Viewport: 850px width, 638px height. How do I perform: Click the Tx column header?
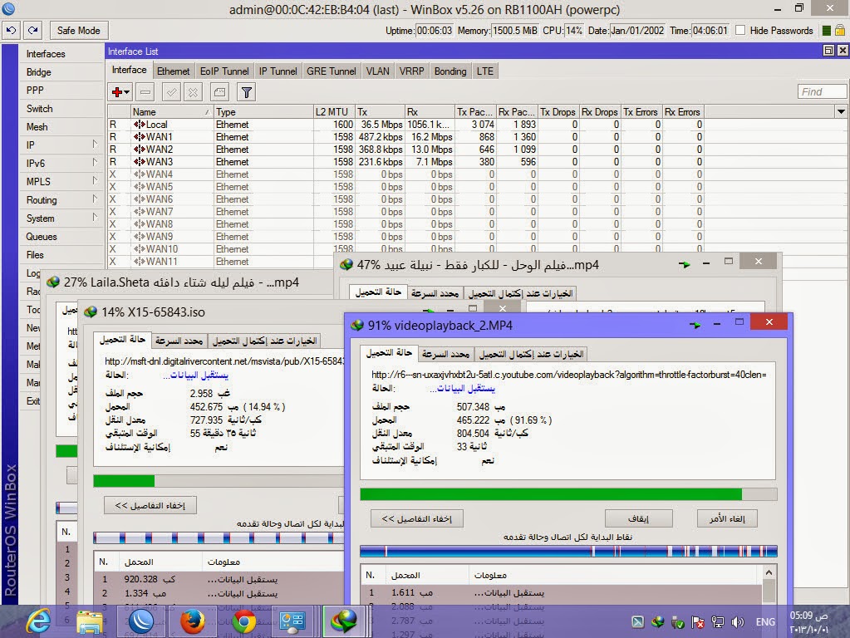click(380, 111)
